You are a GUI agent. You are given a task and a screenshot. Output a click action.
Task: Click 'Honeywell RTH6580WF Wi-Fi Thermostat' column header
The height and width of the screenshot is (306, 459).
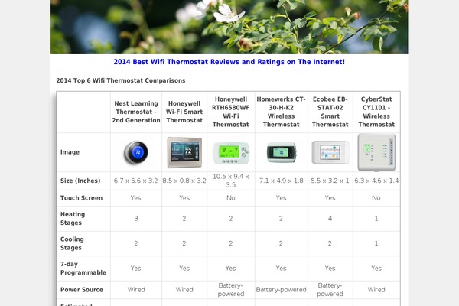coord(231,112)
